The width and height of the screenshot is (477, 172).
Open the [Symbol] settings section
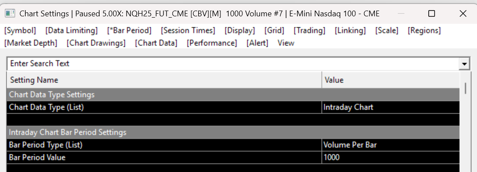(x=20, y=30)
